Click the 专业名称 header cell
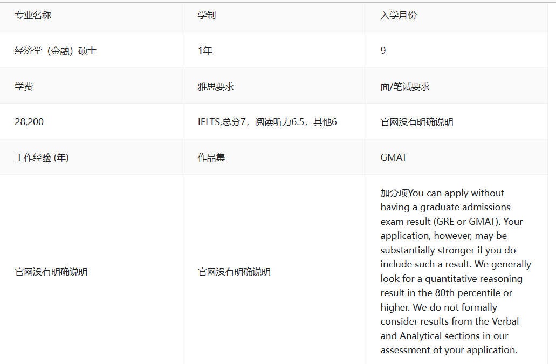 33,15
